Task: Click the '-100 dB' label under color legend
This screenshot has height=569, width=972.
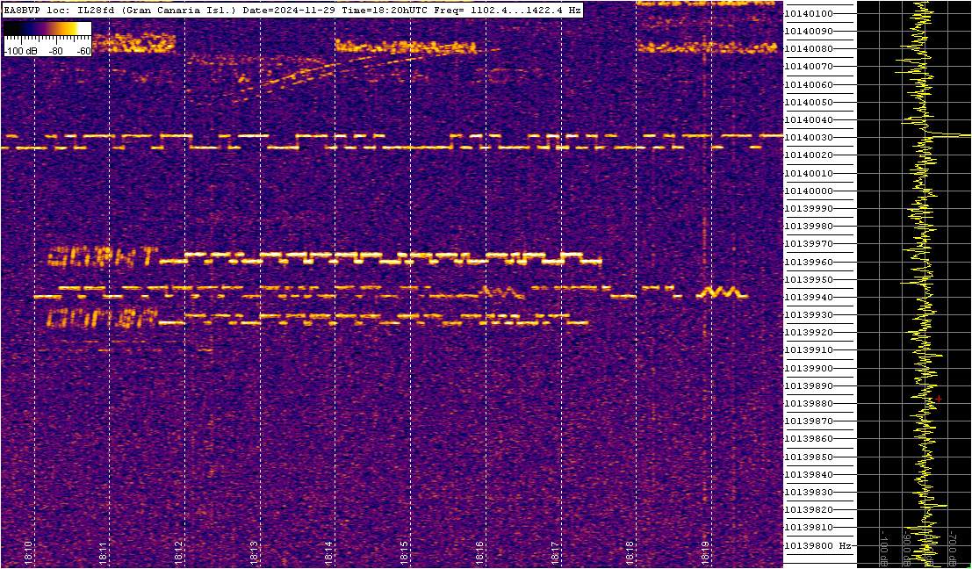Action: pyautogui.click(x=18, y=52)
